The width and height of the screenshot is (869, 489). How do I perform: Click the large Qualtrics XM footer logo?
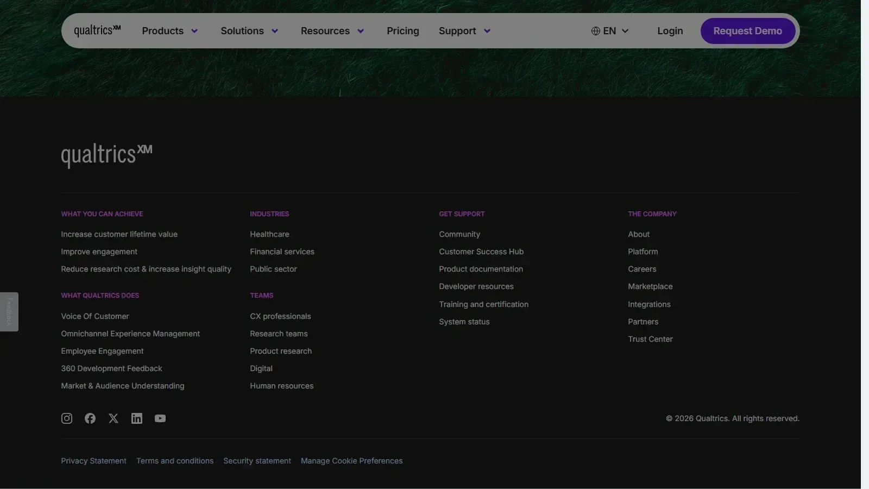point(106,155)
